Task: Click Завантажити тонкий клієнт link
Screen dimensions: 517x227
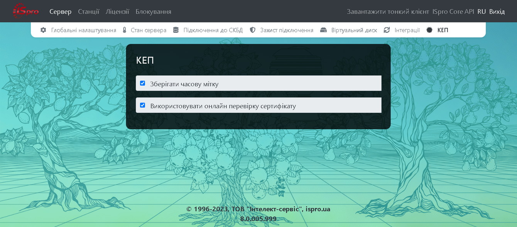Action: point(388,12)
